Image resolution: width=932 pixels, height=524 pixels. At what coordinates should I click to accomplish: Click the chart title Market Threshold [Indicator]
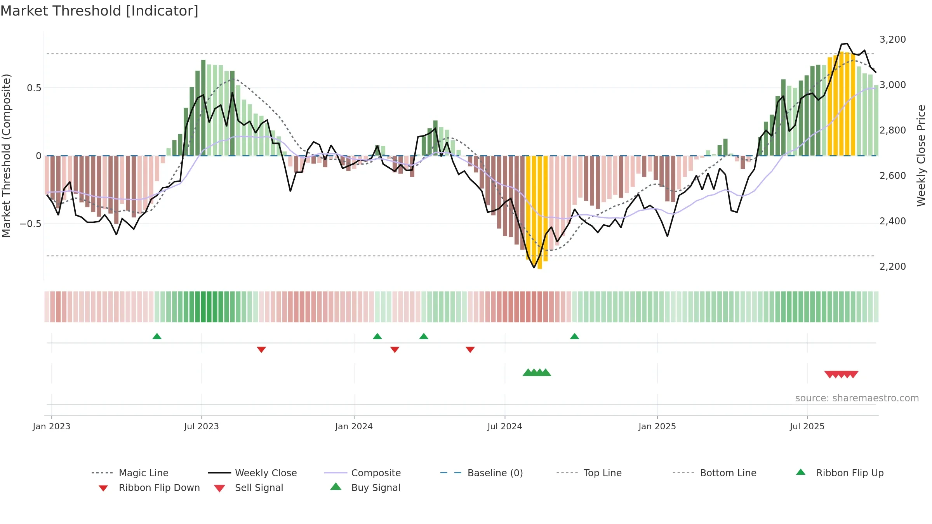99,11
